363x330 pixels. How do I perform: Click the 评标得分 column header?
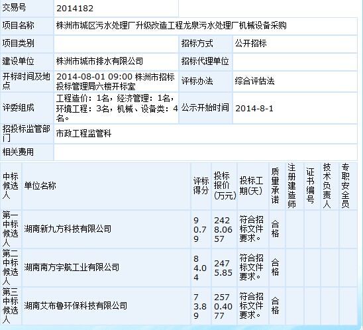201,186
